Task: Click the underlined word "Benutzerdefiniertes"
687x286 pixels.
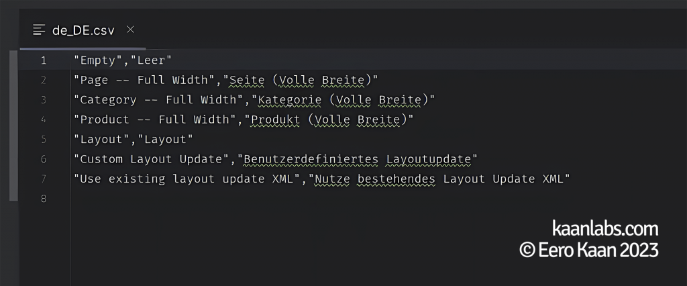Action: [x=311, y=159]
